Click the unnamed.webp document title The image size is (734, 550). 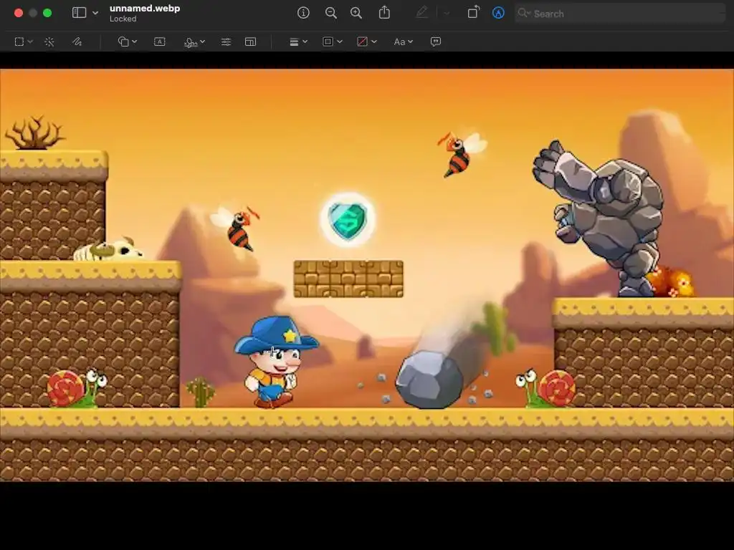click(145, 8)
